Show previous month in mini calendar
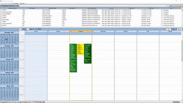The height and width of the screenshot is (103, 183). (x=1, y=33)
